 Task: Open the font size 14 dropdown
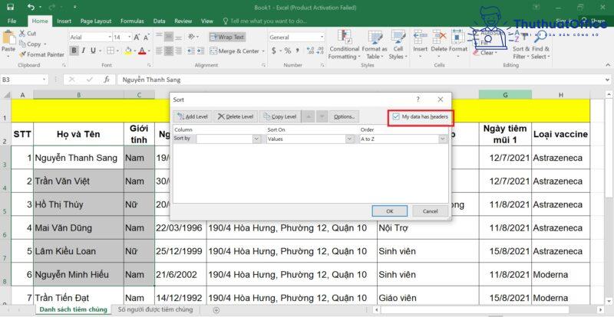click(130, 38)
